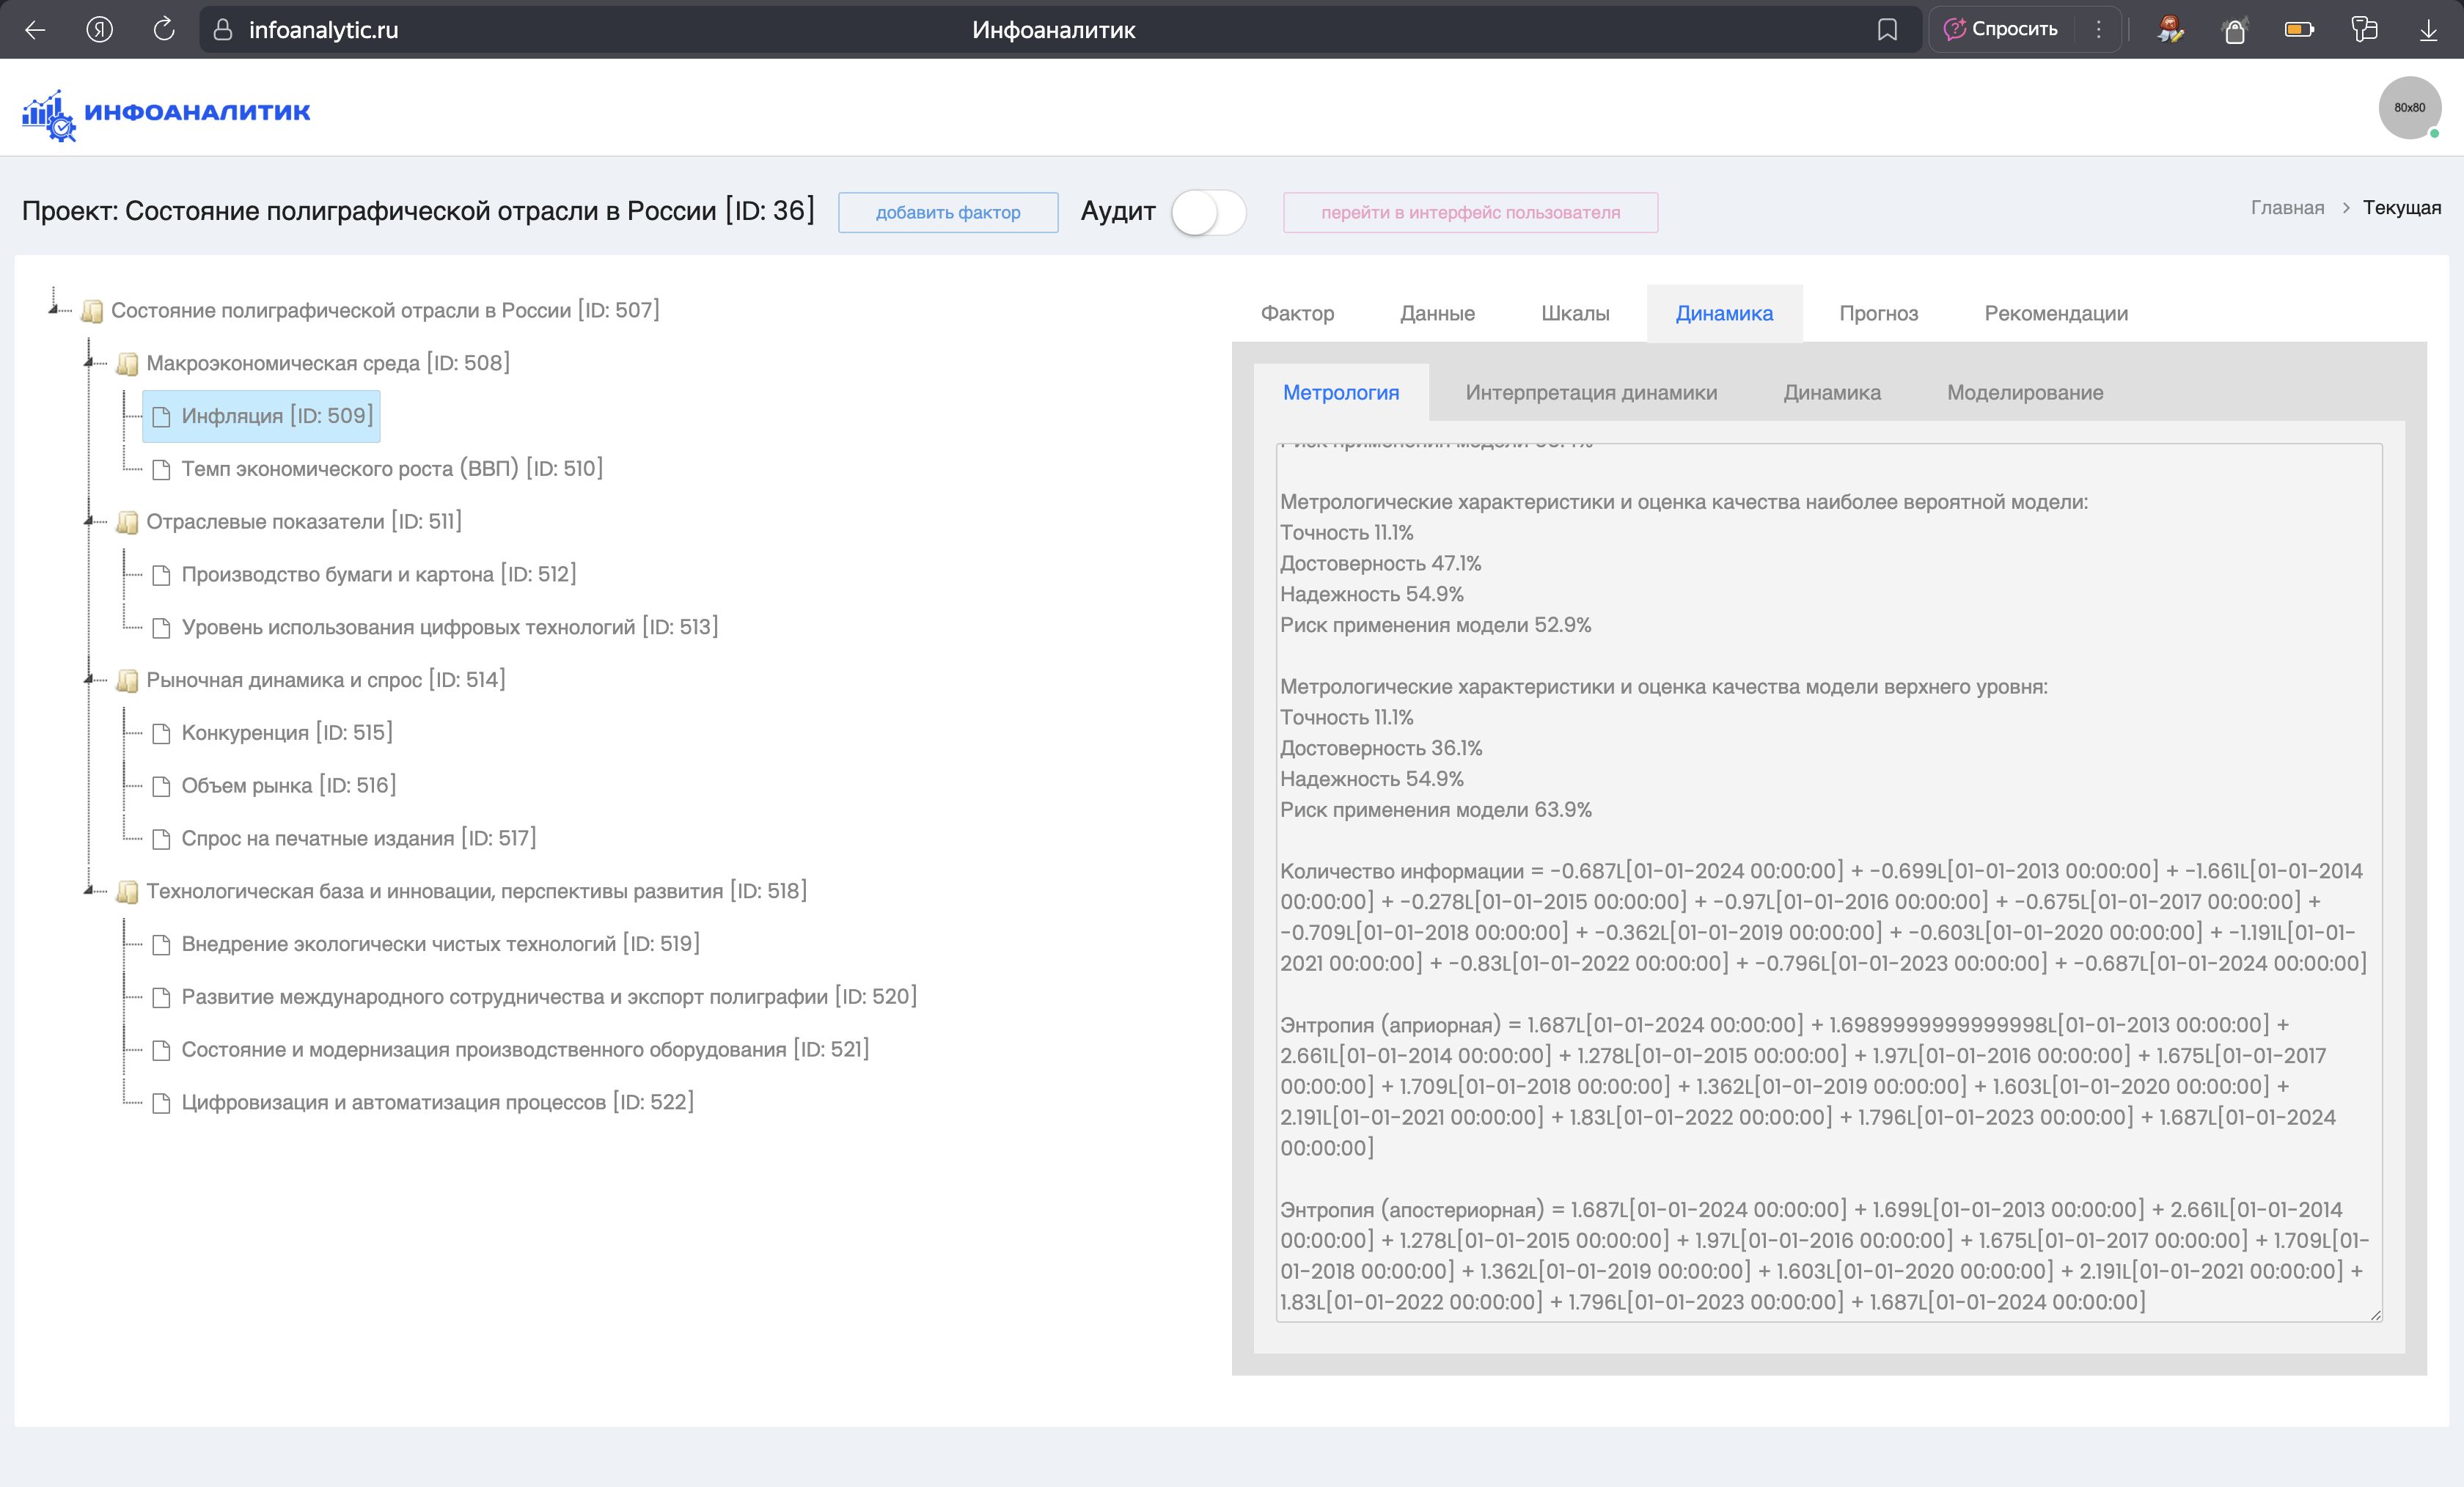The width and height of the screenshot is (2464, 1487).
Task: Open the browser three-dot menu
Action: pyautogui.click(x=2098, y=29)
